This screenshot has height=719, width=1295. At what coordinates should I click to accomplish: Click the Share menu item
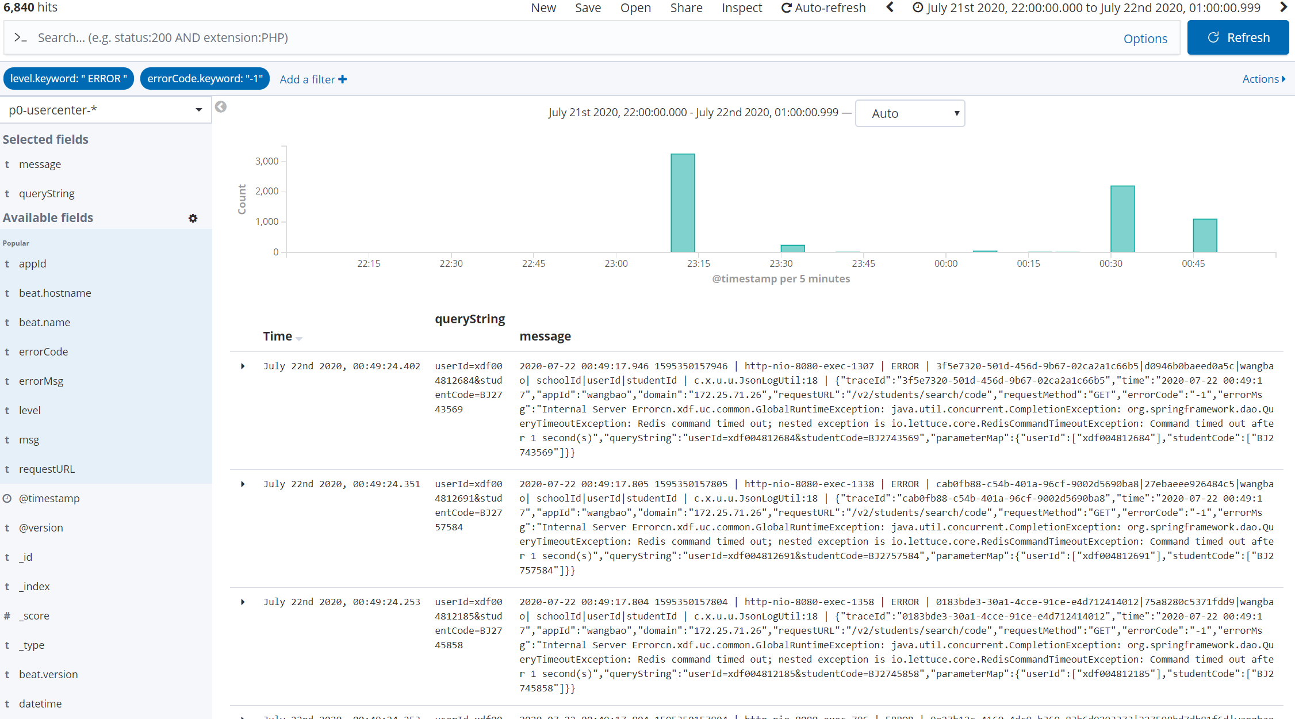pyautogui.click(x=686, y=8)
